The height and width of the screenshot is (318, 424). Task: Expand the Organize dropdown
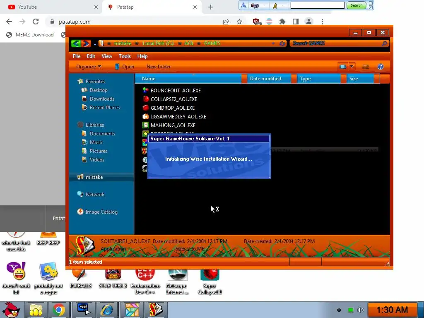click(89, 67)
